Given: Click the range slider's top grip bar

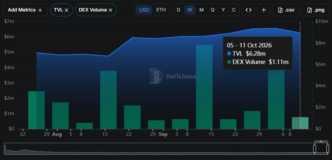Looking at the screenshot, I should [x=321, y=142].
